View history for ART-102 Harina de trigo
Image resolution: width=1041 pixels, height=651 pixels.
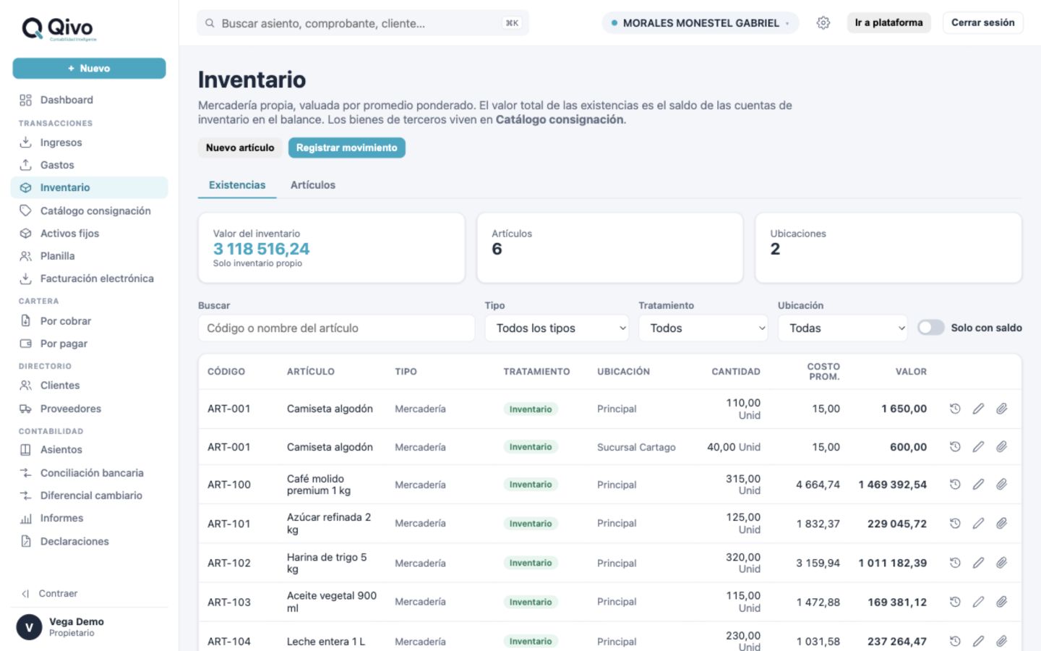click(955, 563)
